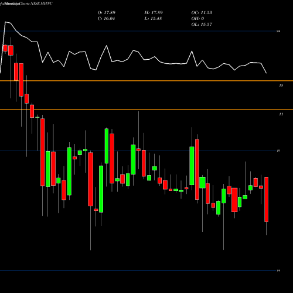Click the most recent red candle on right
Screen dimensions: 293x293
(x=267, y=199)
